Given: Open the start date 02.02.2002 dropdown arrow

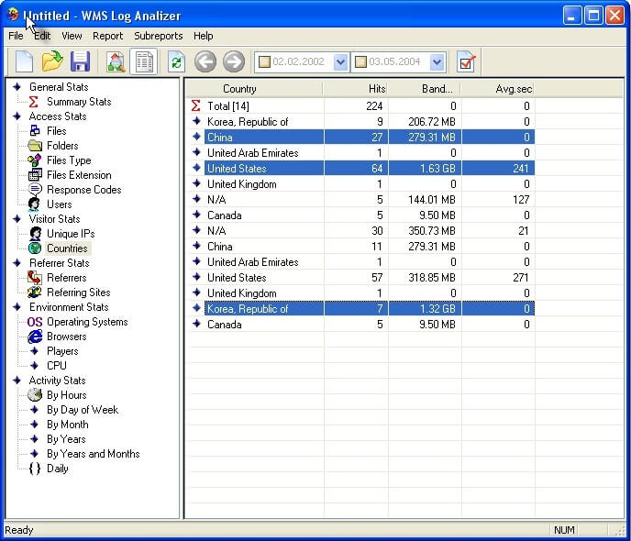Looking at the screenshot, I should (340, 62).
